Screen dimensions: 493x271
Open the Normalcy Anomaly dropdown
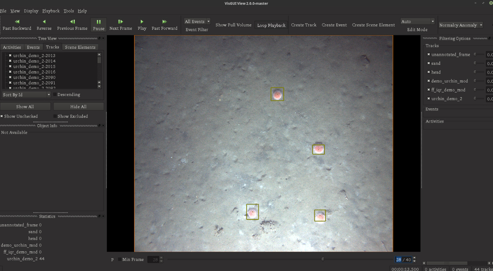461,25
